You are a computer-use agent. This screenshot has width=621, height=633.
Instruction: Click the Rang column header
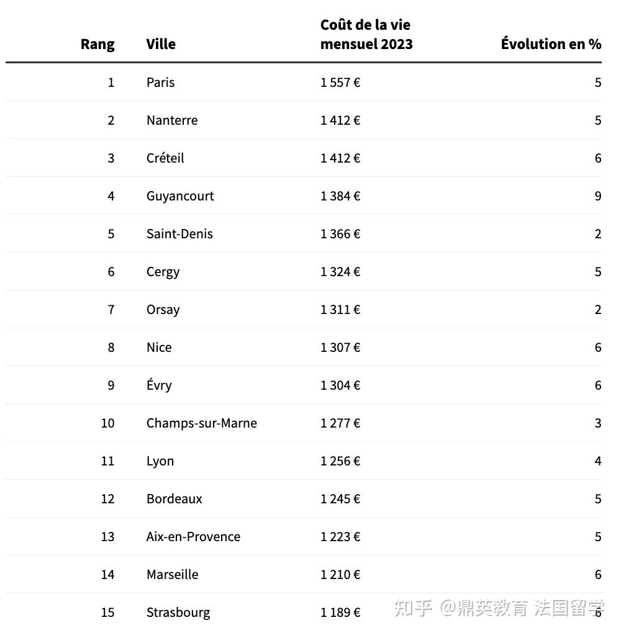(x=97, y=44)
